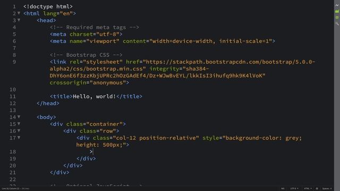Click the class="row" attribute text
The width and height of the screenshot is (340, 191).
[98, 131]
